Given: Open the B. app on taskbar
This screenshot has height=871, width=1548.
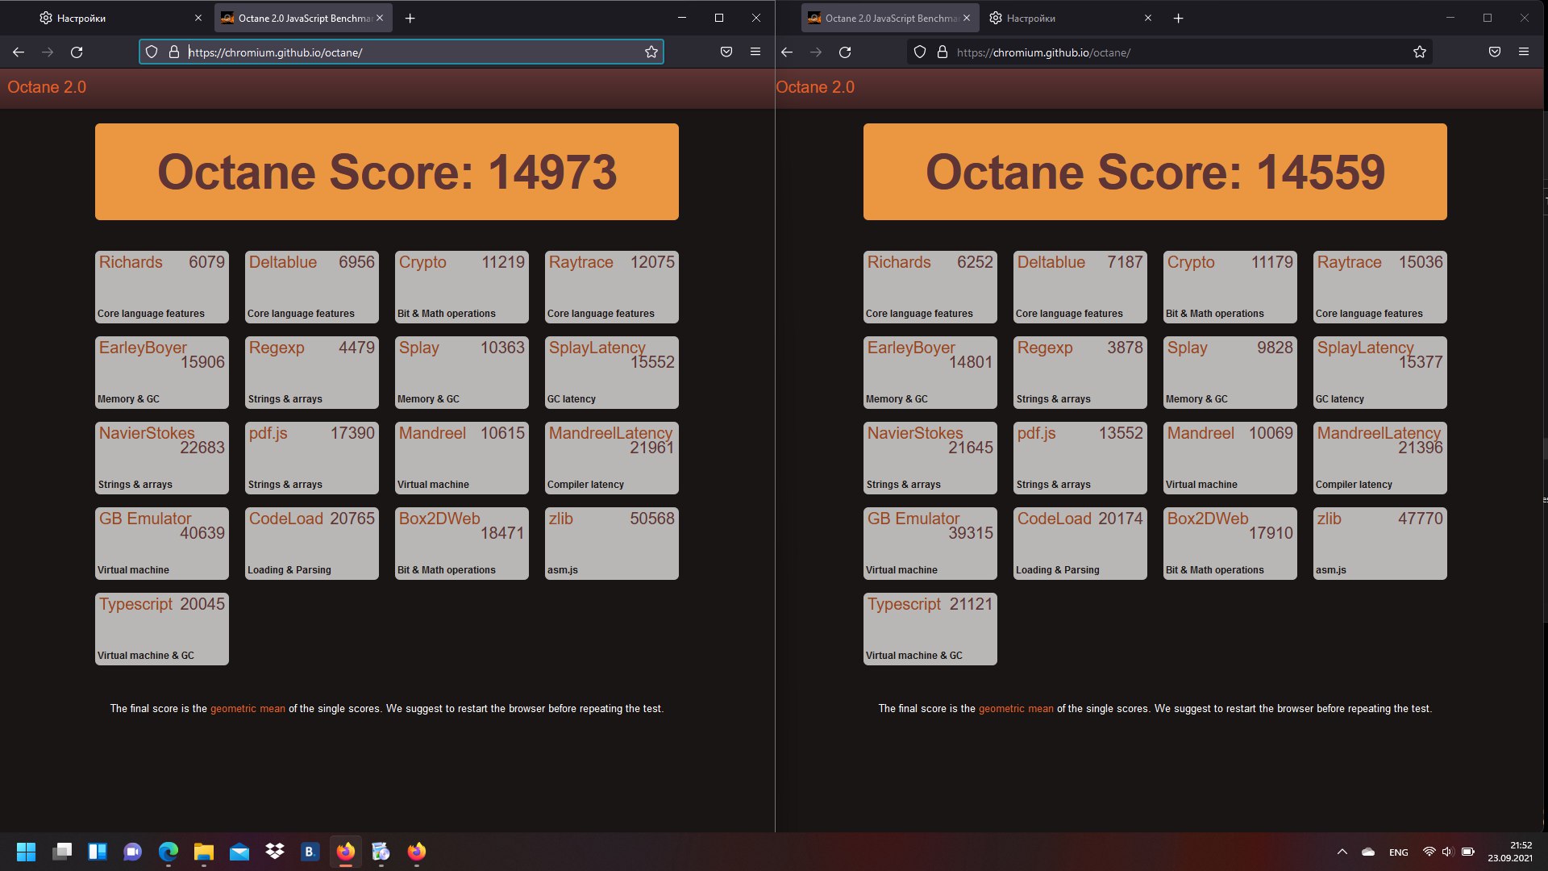Looking at the screenshot, I should (310, 852).
